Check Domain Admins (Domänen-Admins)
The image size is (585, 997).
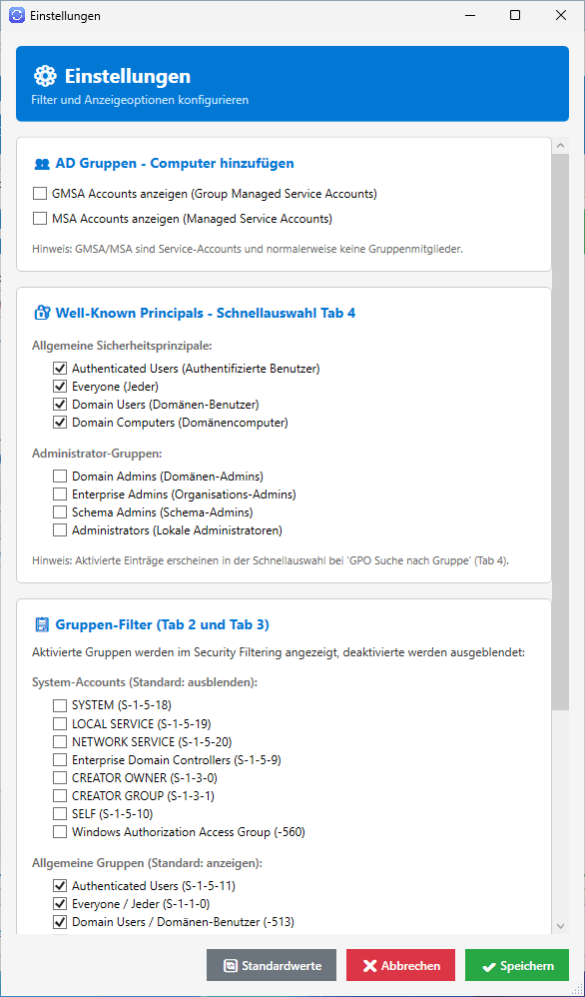[59, 476]
